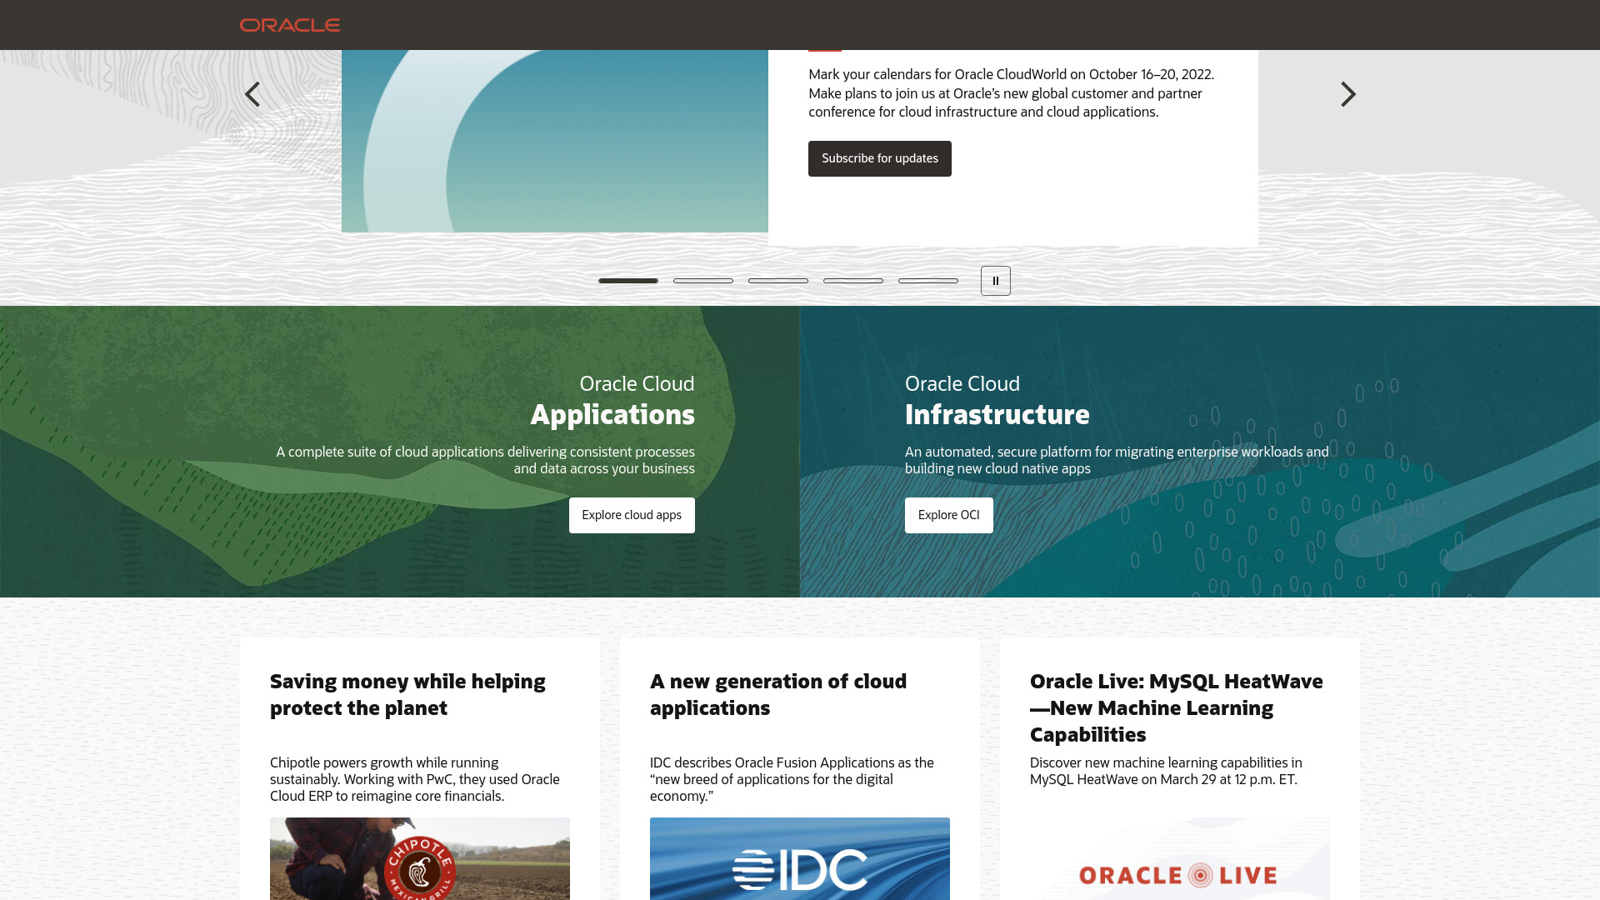Open CloudWorld teal banner image
This screenshot has height=900, width=1600.
click(x=555, y=141)
